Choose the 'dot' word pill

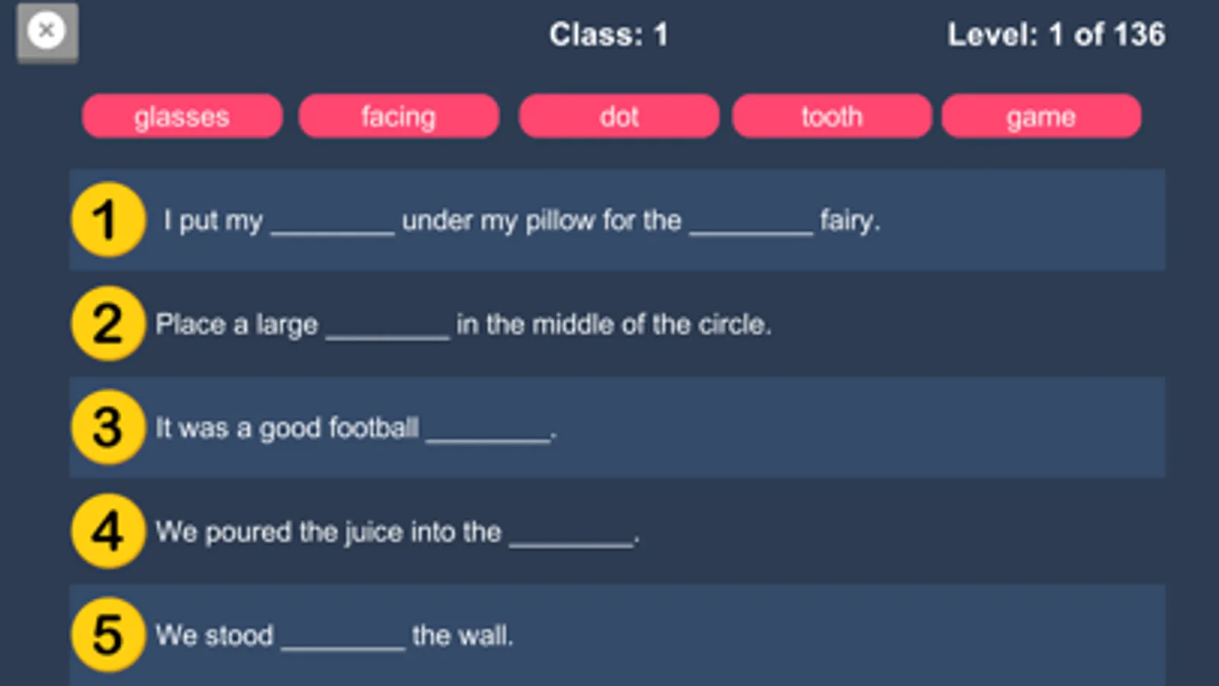(618, 117)
